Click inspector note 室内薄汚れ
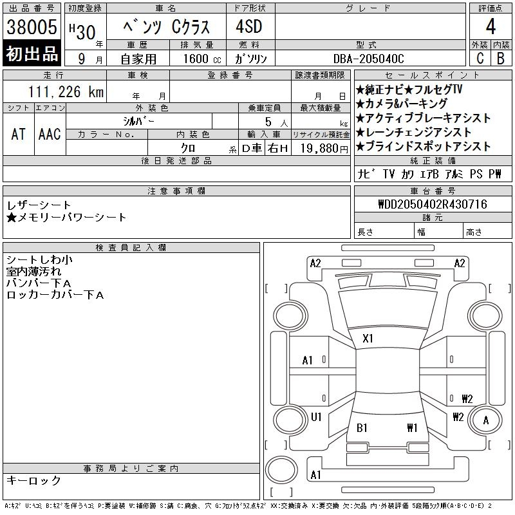The image size is (515, 515). pyautogui.click(x=33, y=272)
